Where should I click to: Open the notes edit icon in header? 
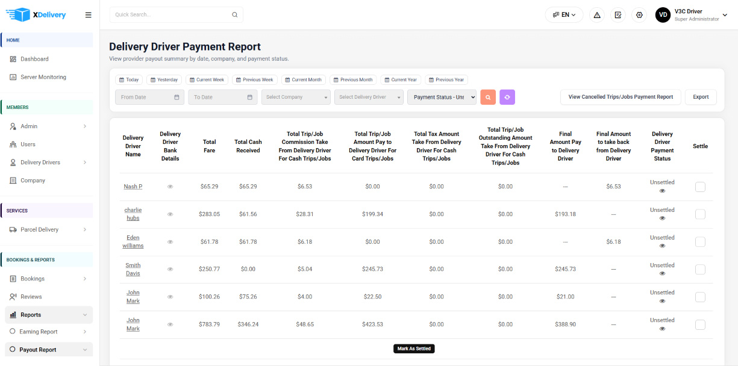618,15
